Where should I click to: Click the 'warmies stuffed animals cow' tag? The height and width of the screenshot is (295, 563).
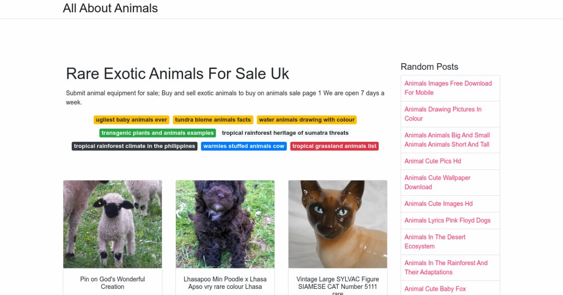(x=244, y=146)
